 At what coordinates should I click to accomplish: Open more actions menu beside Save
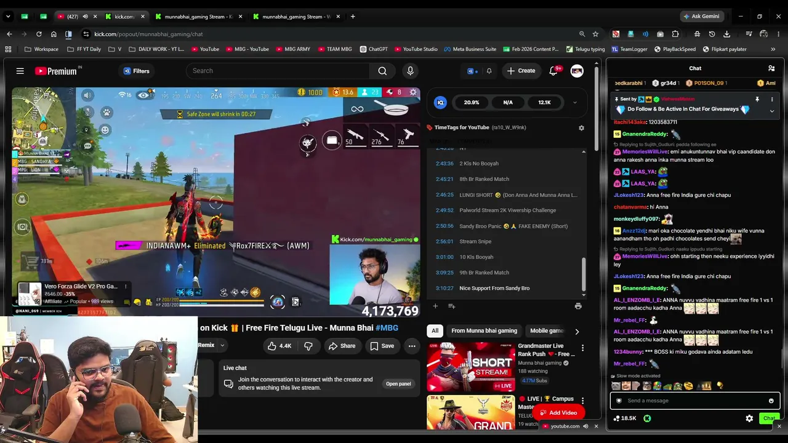click(x=412, y=346)
